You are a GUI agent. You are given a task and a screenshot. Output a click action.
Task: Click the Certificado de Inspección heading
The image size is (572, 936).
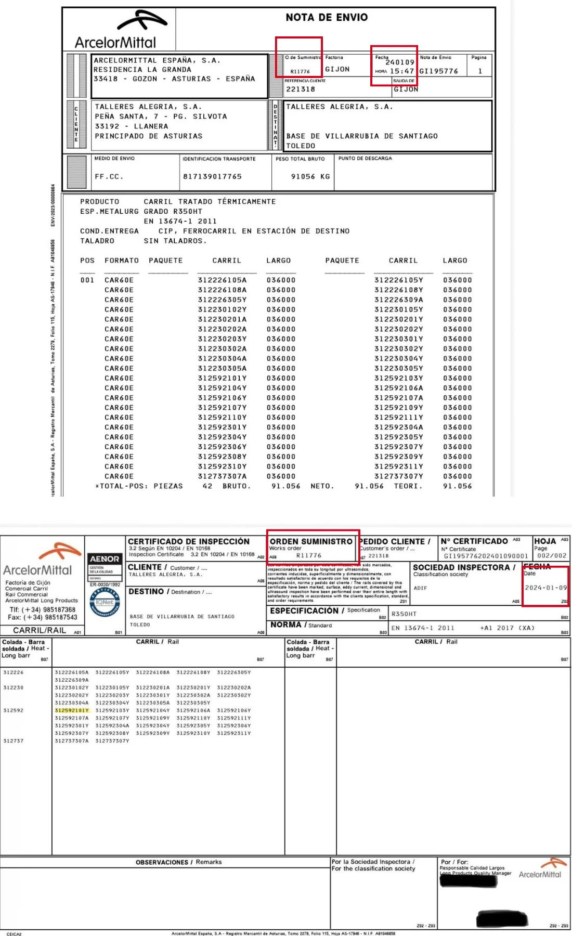click(189, 541)
